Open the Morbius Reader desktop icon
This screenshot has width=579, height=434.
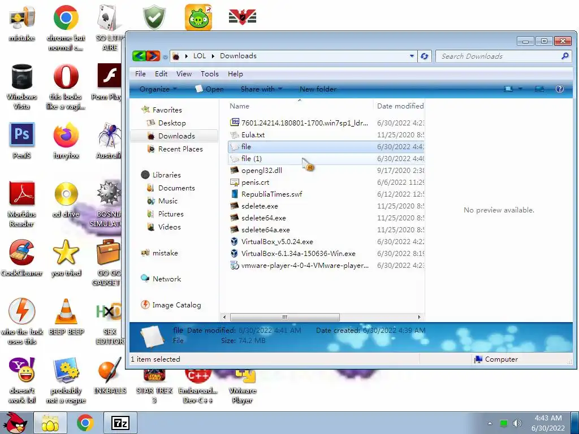click(22, 203)
